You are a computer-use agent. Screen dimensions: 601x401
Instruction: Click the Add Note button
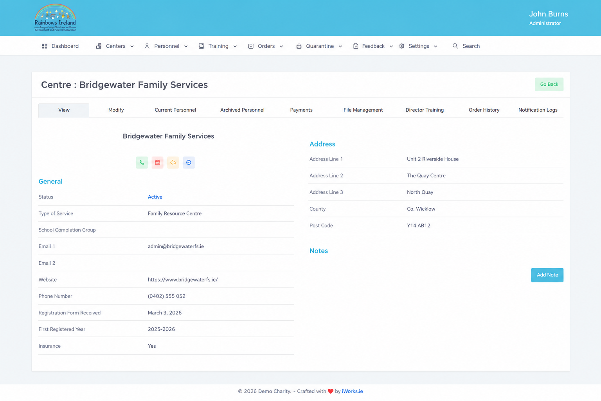(547, 275)
